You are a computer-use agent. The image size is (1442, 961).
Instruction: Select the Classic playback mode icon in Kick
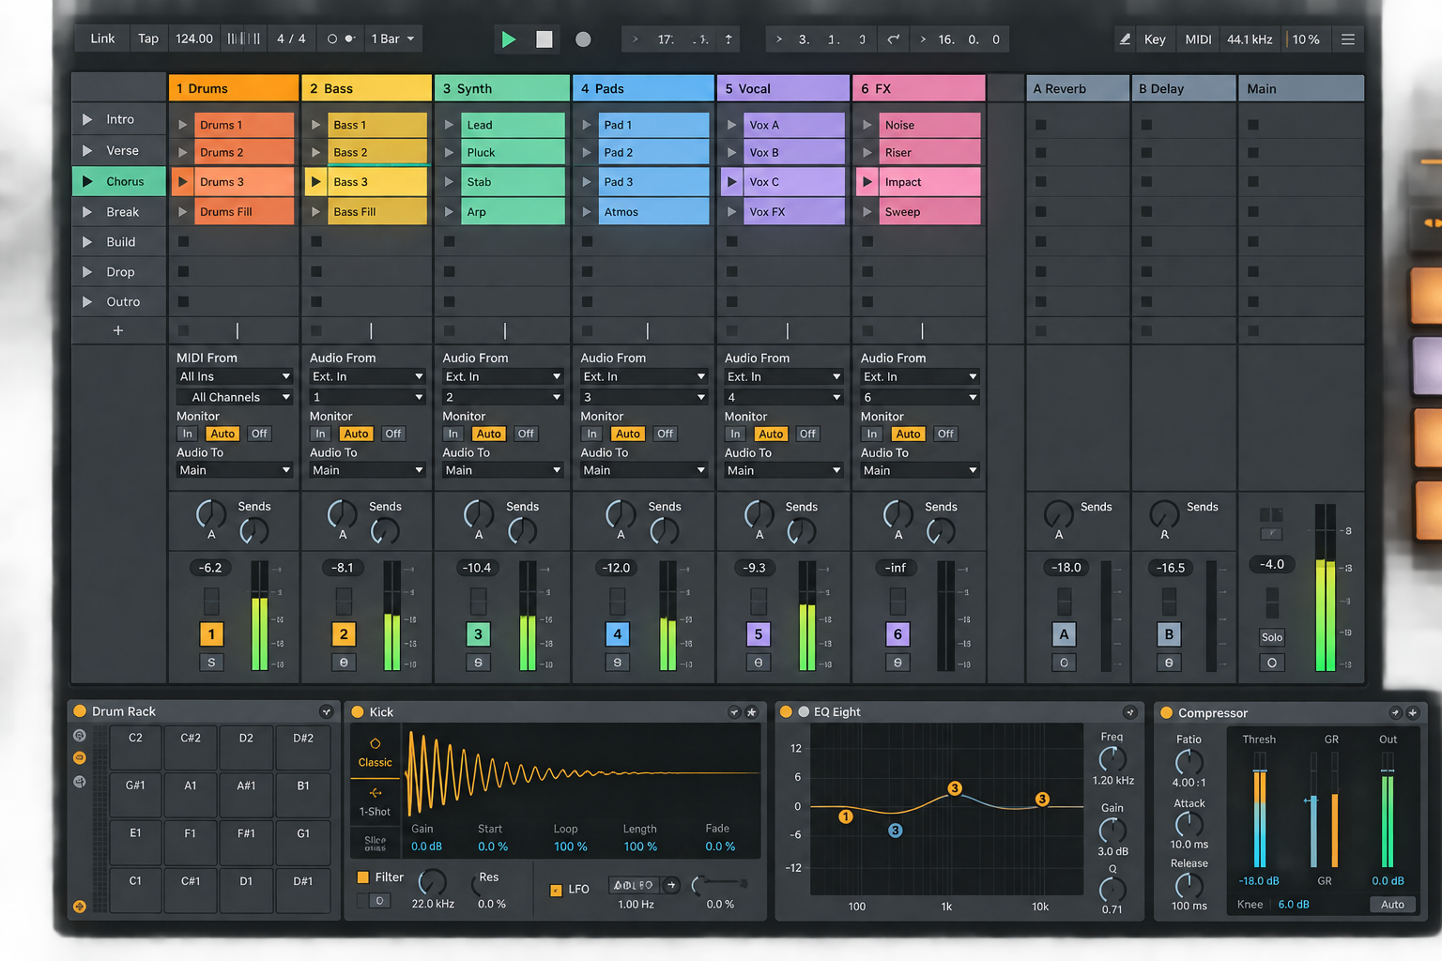pyautogui.click(x=376, y=743)
